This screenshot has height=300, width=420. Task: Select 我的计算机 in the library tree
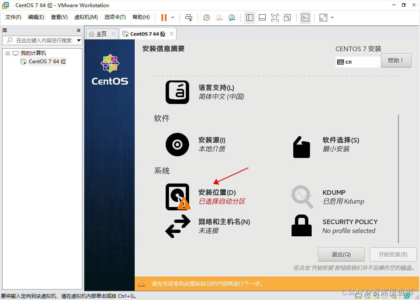pos(33,53)
